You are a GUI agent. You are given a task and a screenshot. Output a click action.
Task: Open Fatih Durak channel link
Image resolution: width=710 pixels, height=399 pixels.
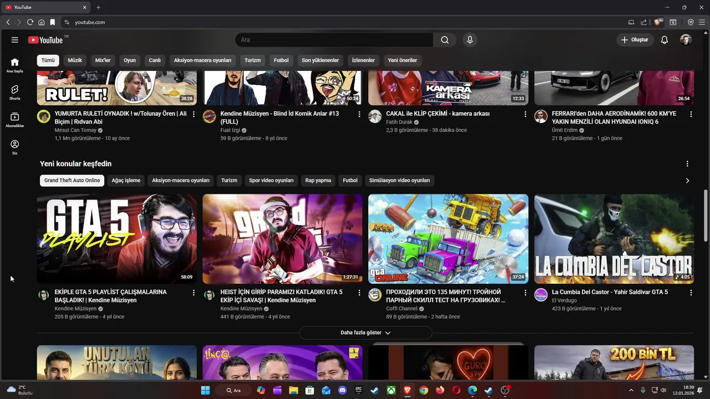click(x=399, y=122)
